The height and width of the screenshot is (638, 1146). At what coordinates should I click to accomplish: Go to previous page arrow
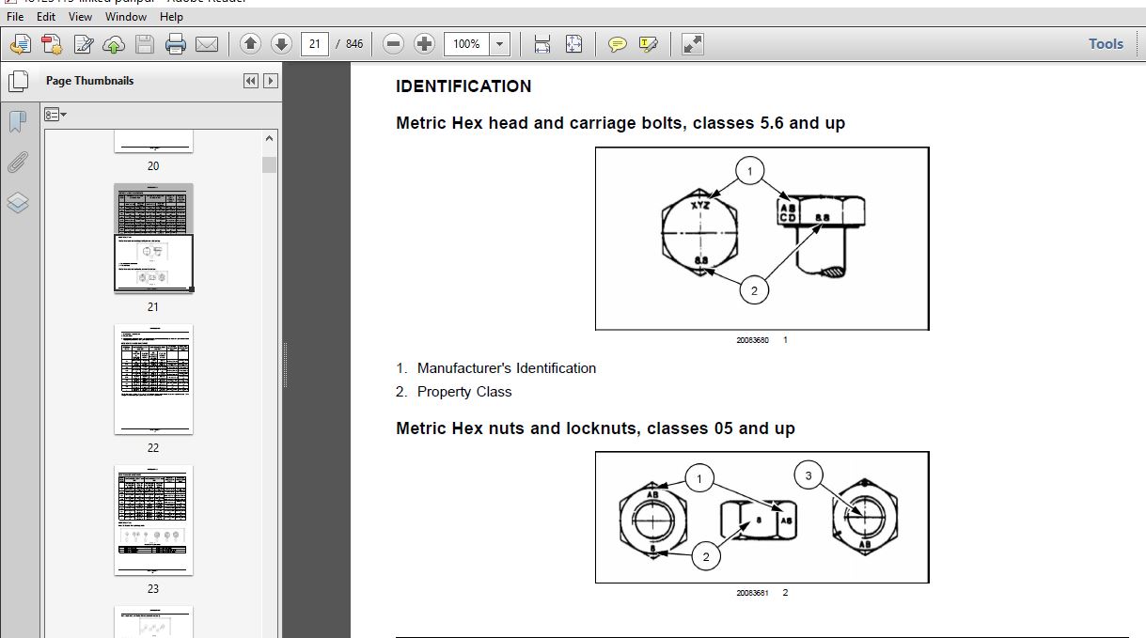250,44
